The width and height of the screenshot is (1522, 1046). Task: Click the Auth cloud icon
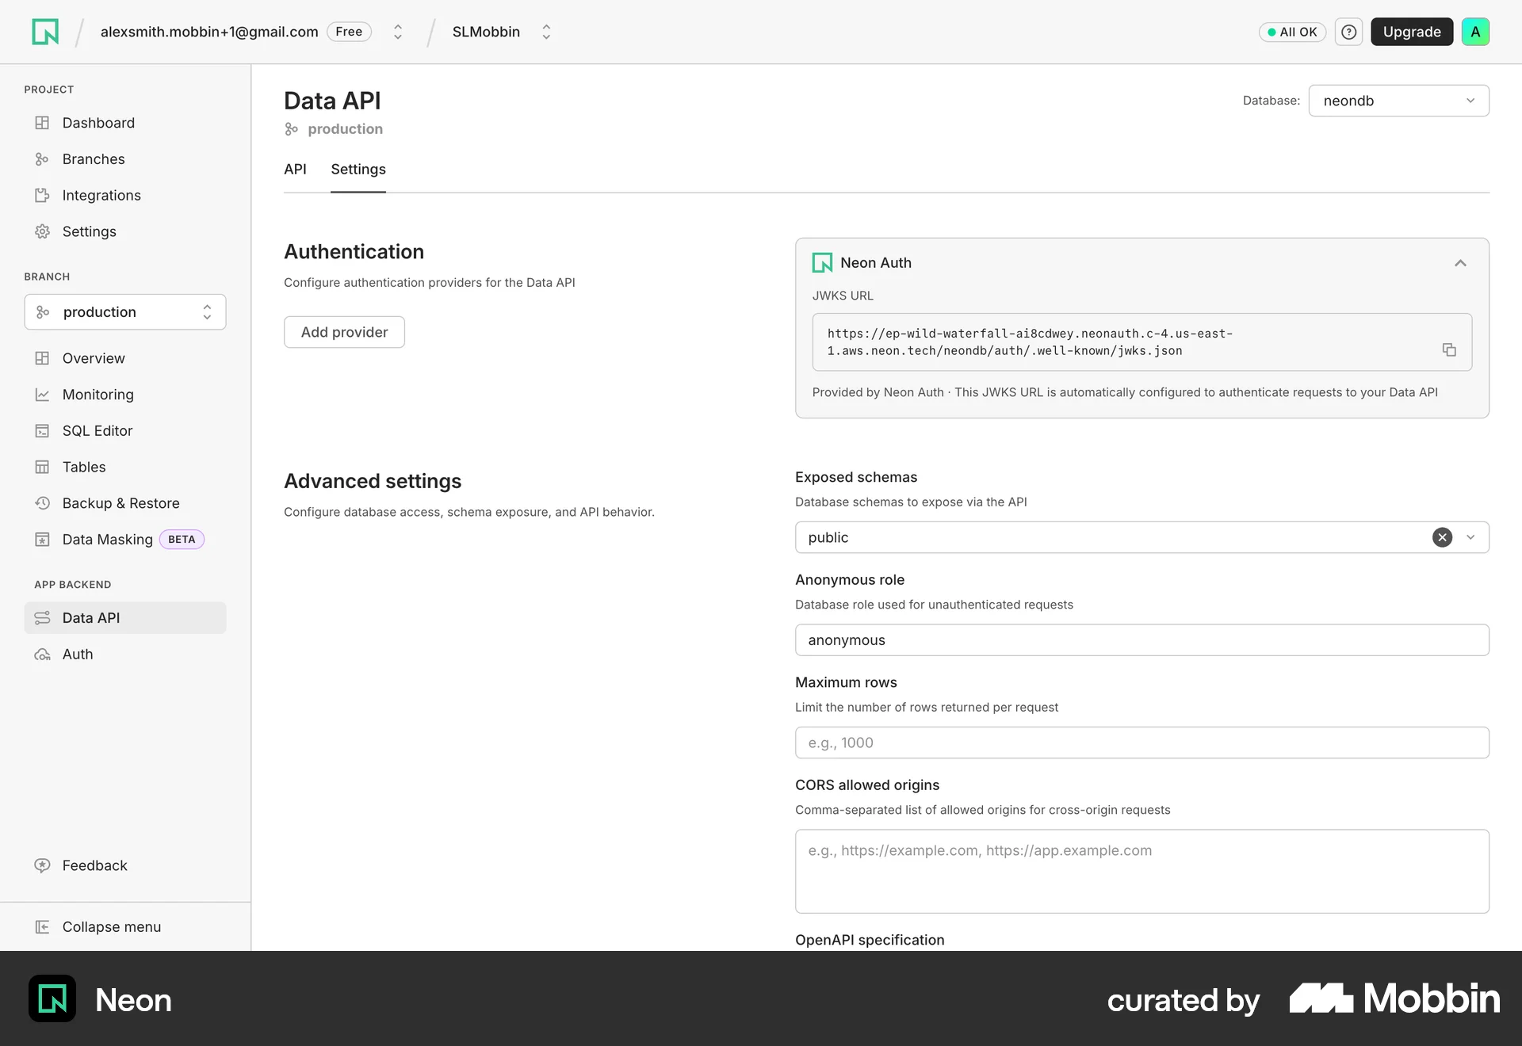(42, 655)
